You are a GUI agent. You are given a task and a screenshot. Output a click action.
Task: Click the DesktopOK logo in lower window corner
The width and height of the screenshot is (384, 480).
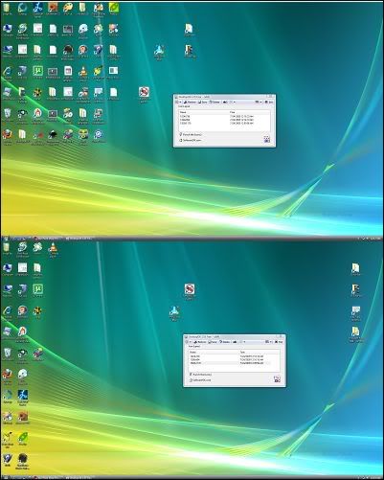277,379
